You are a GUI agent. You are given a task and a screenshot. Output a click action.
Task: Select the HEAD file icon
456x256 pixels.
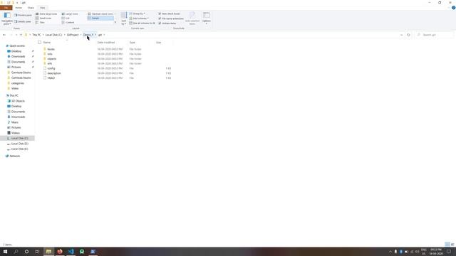point(45,78)
